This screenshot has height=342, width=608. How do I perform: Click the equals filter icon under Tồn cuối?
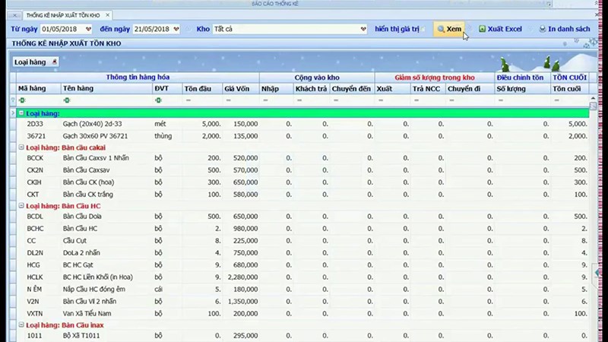[557, 100]
